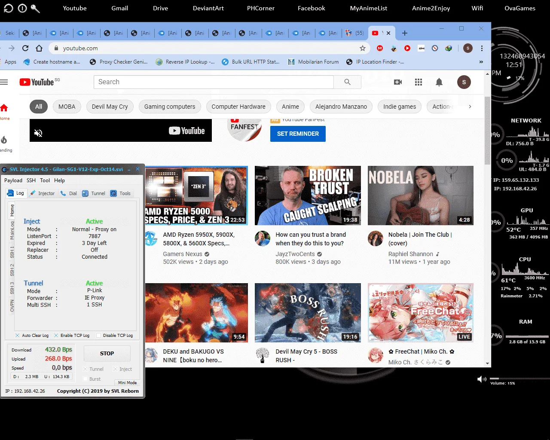Viewport: 550px width, 440px height.
Task: Open the MyAnimeList shortcut in the top bar
Action: [x=369, y=8]
